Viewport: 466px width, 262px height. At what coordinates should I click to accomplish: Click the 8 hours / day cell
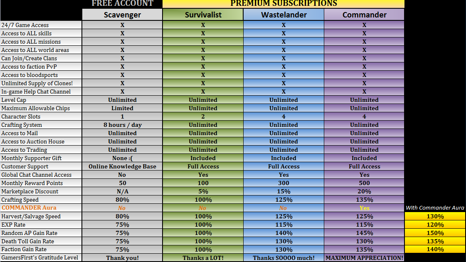122,125
